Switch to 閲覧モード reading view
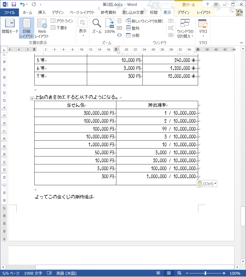The height and width of the screenshot is (277, 246). [10, 26]
